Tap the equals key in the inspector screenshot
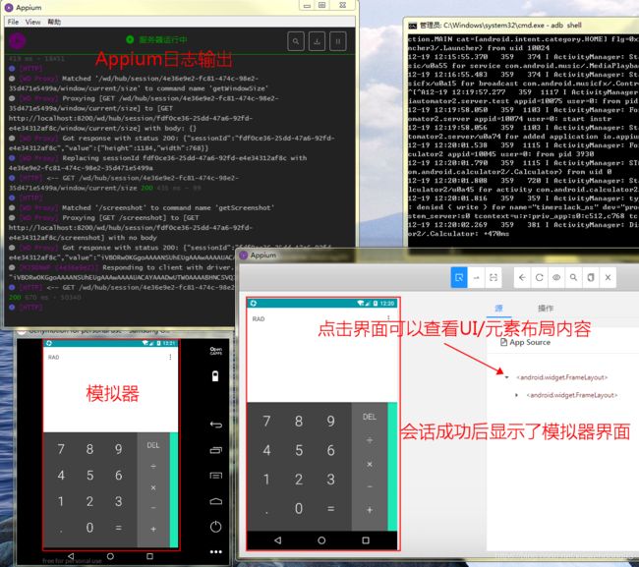 click(x=330, y=508)
